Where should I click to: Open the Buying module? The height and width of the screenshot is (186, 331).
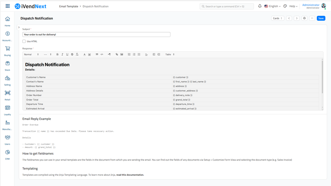click(7, 51)
